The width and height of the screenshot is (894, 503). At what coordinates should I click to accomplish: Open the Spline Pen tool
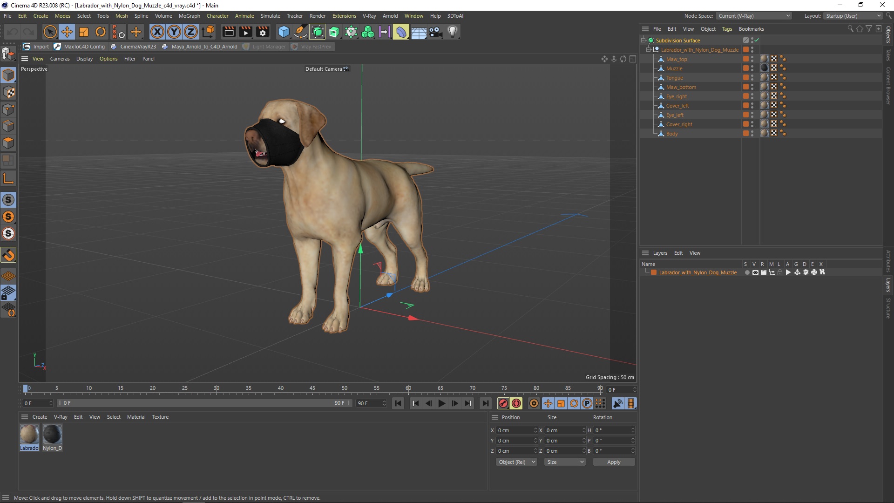pyautogui.click(x=301, y=32)
